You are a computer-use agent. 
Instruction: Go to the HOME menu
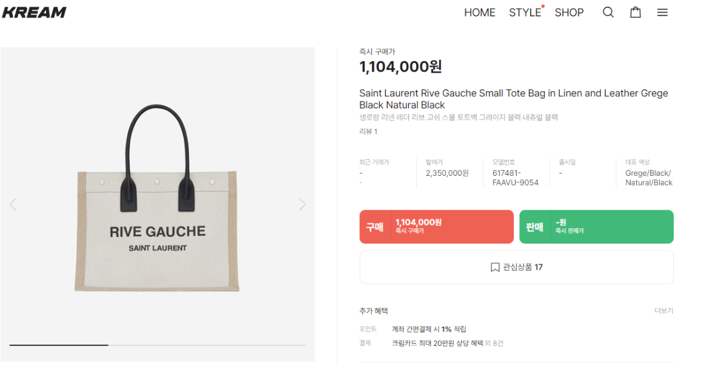[479, 12]
